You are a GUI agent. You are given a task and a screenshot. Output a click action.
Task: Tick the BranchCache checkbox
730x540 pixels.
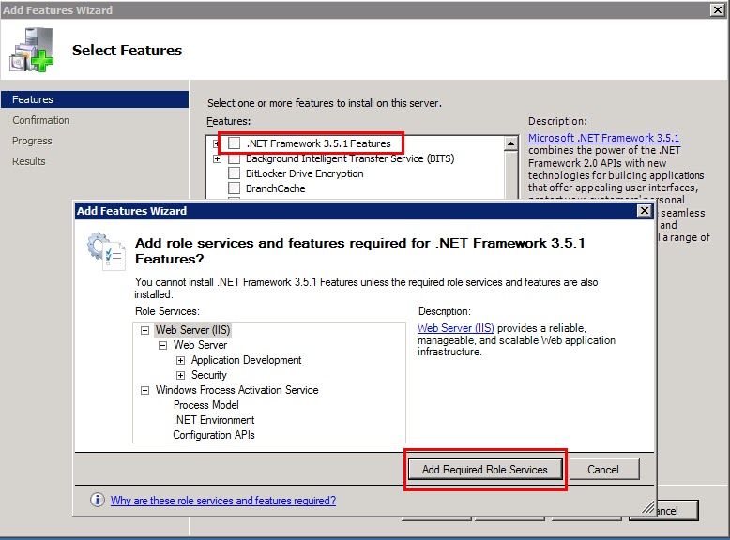click(235, 188)
